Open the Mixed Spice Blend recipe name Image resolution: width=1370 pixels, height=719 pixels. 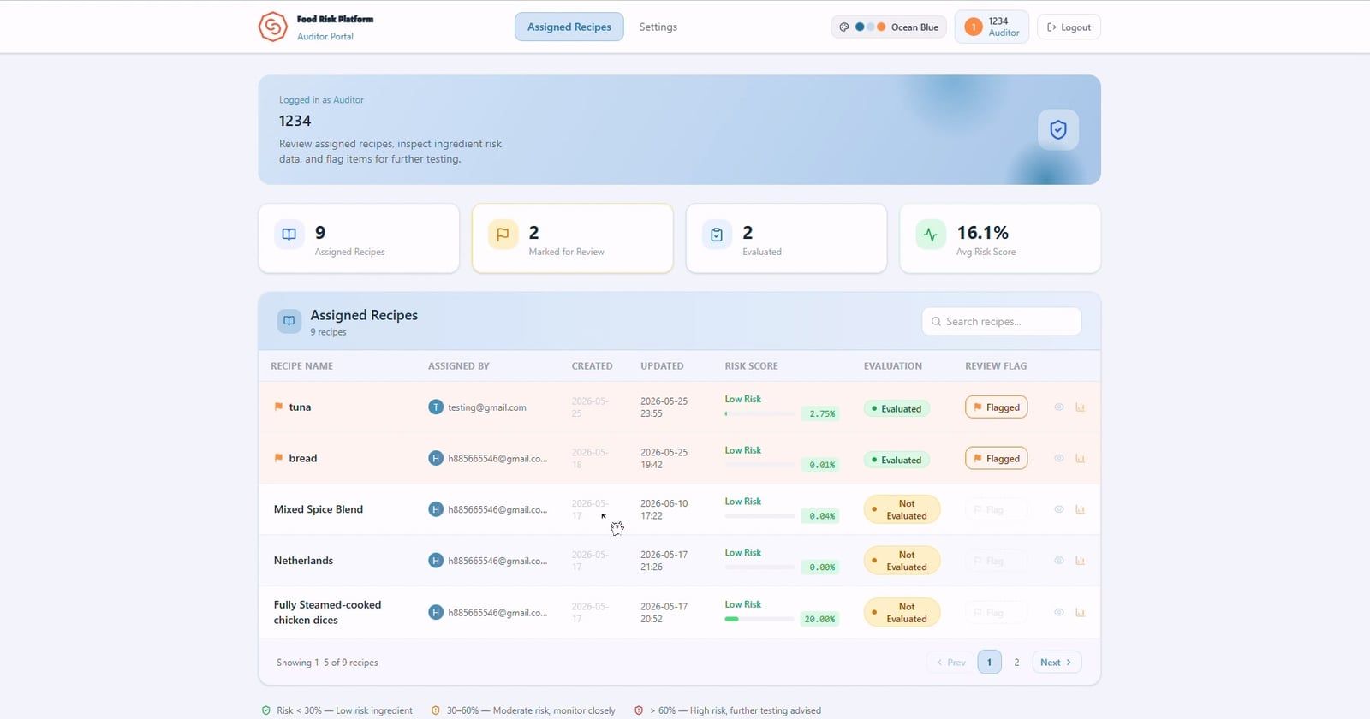319,509
